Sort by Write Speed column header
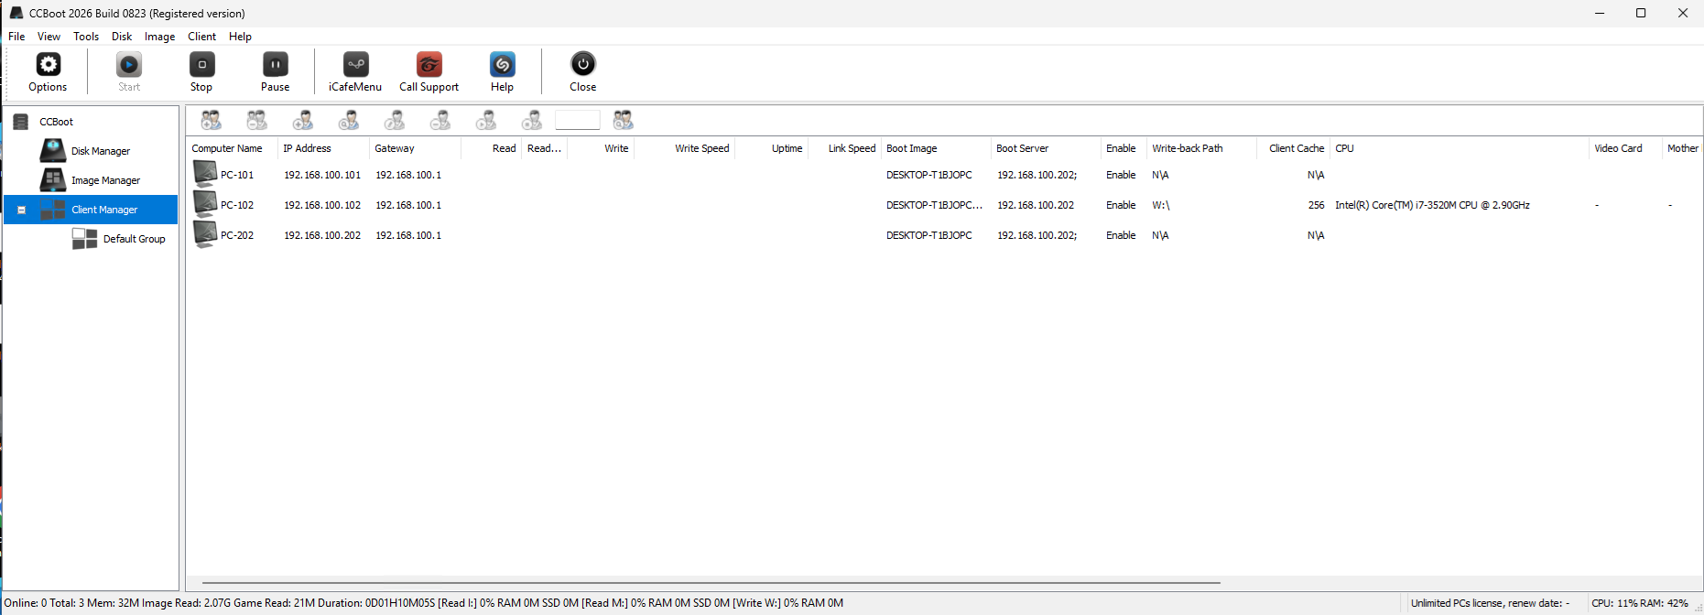1704x615 pixels. [685, 148]
